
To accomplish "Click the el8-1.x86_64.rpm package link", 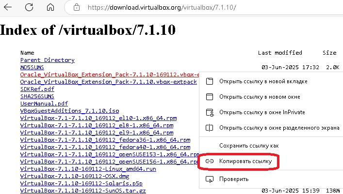I will [97, 125].
